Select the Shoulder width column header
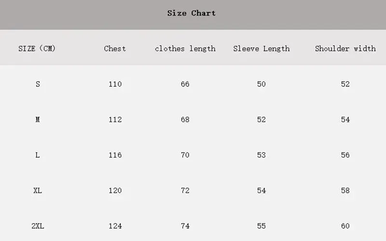Viewport: 386px width, 241px height. tap(345, 49)
